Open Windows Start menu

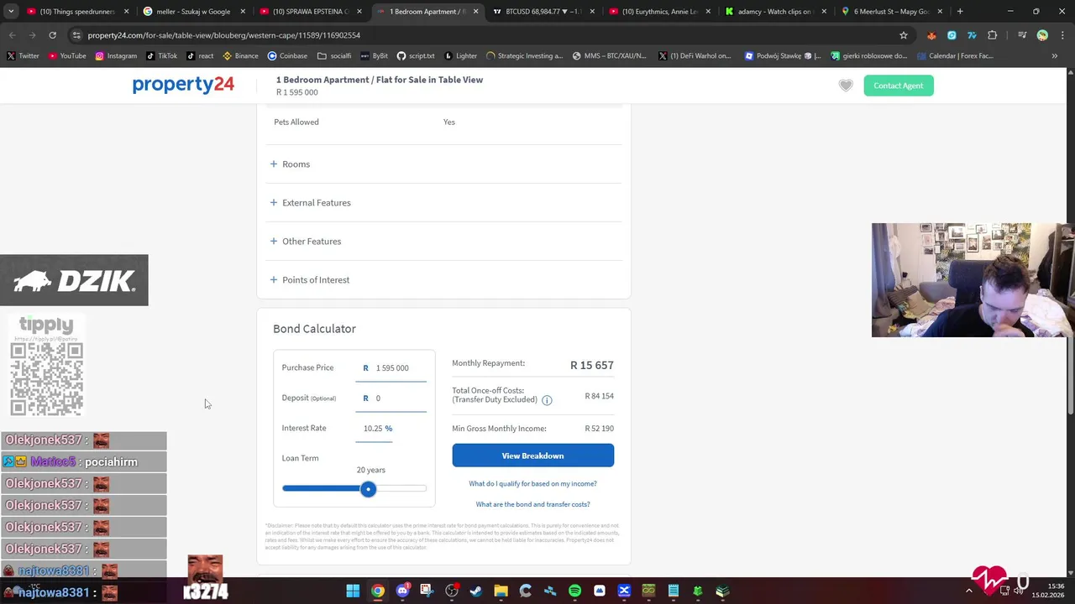click(353, 591)
